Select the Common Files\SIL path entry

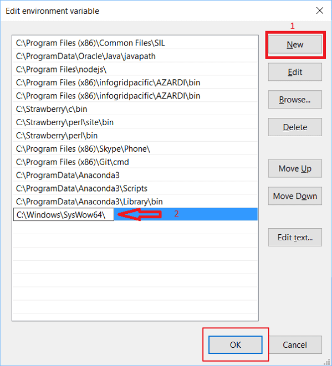click(135, 43)
